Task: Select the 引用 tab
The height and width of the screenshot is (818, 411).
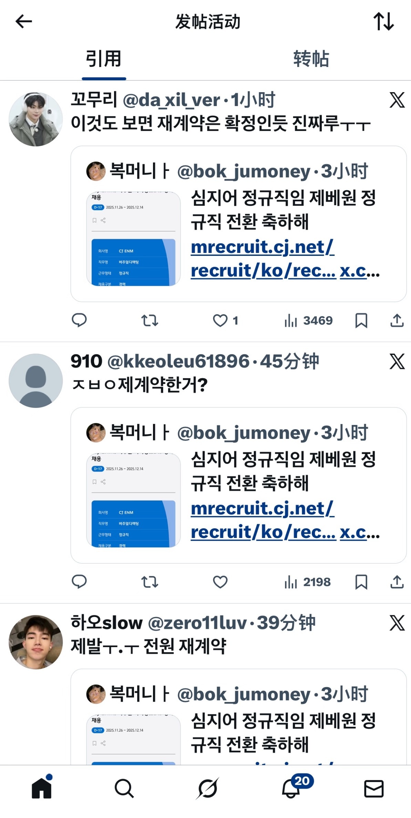Action: 104,59
